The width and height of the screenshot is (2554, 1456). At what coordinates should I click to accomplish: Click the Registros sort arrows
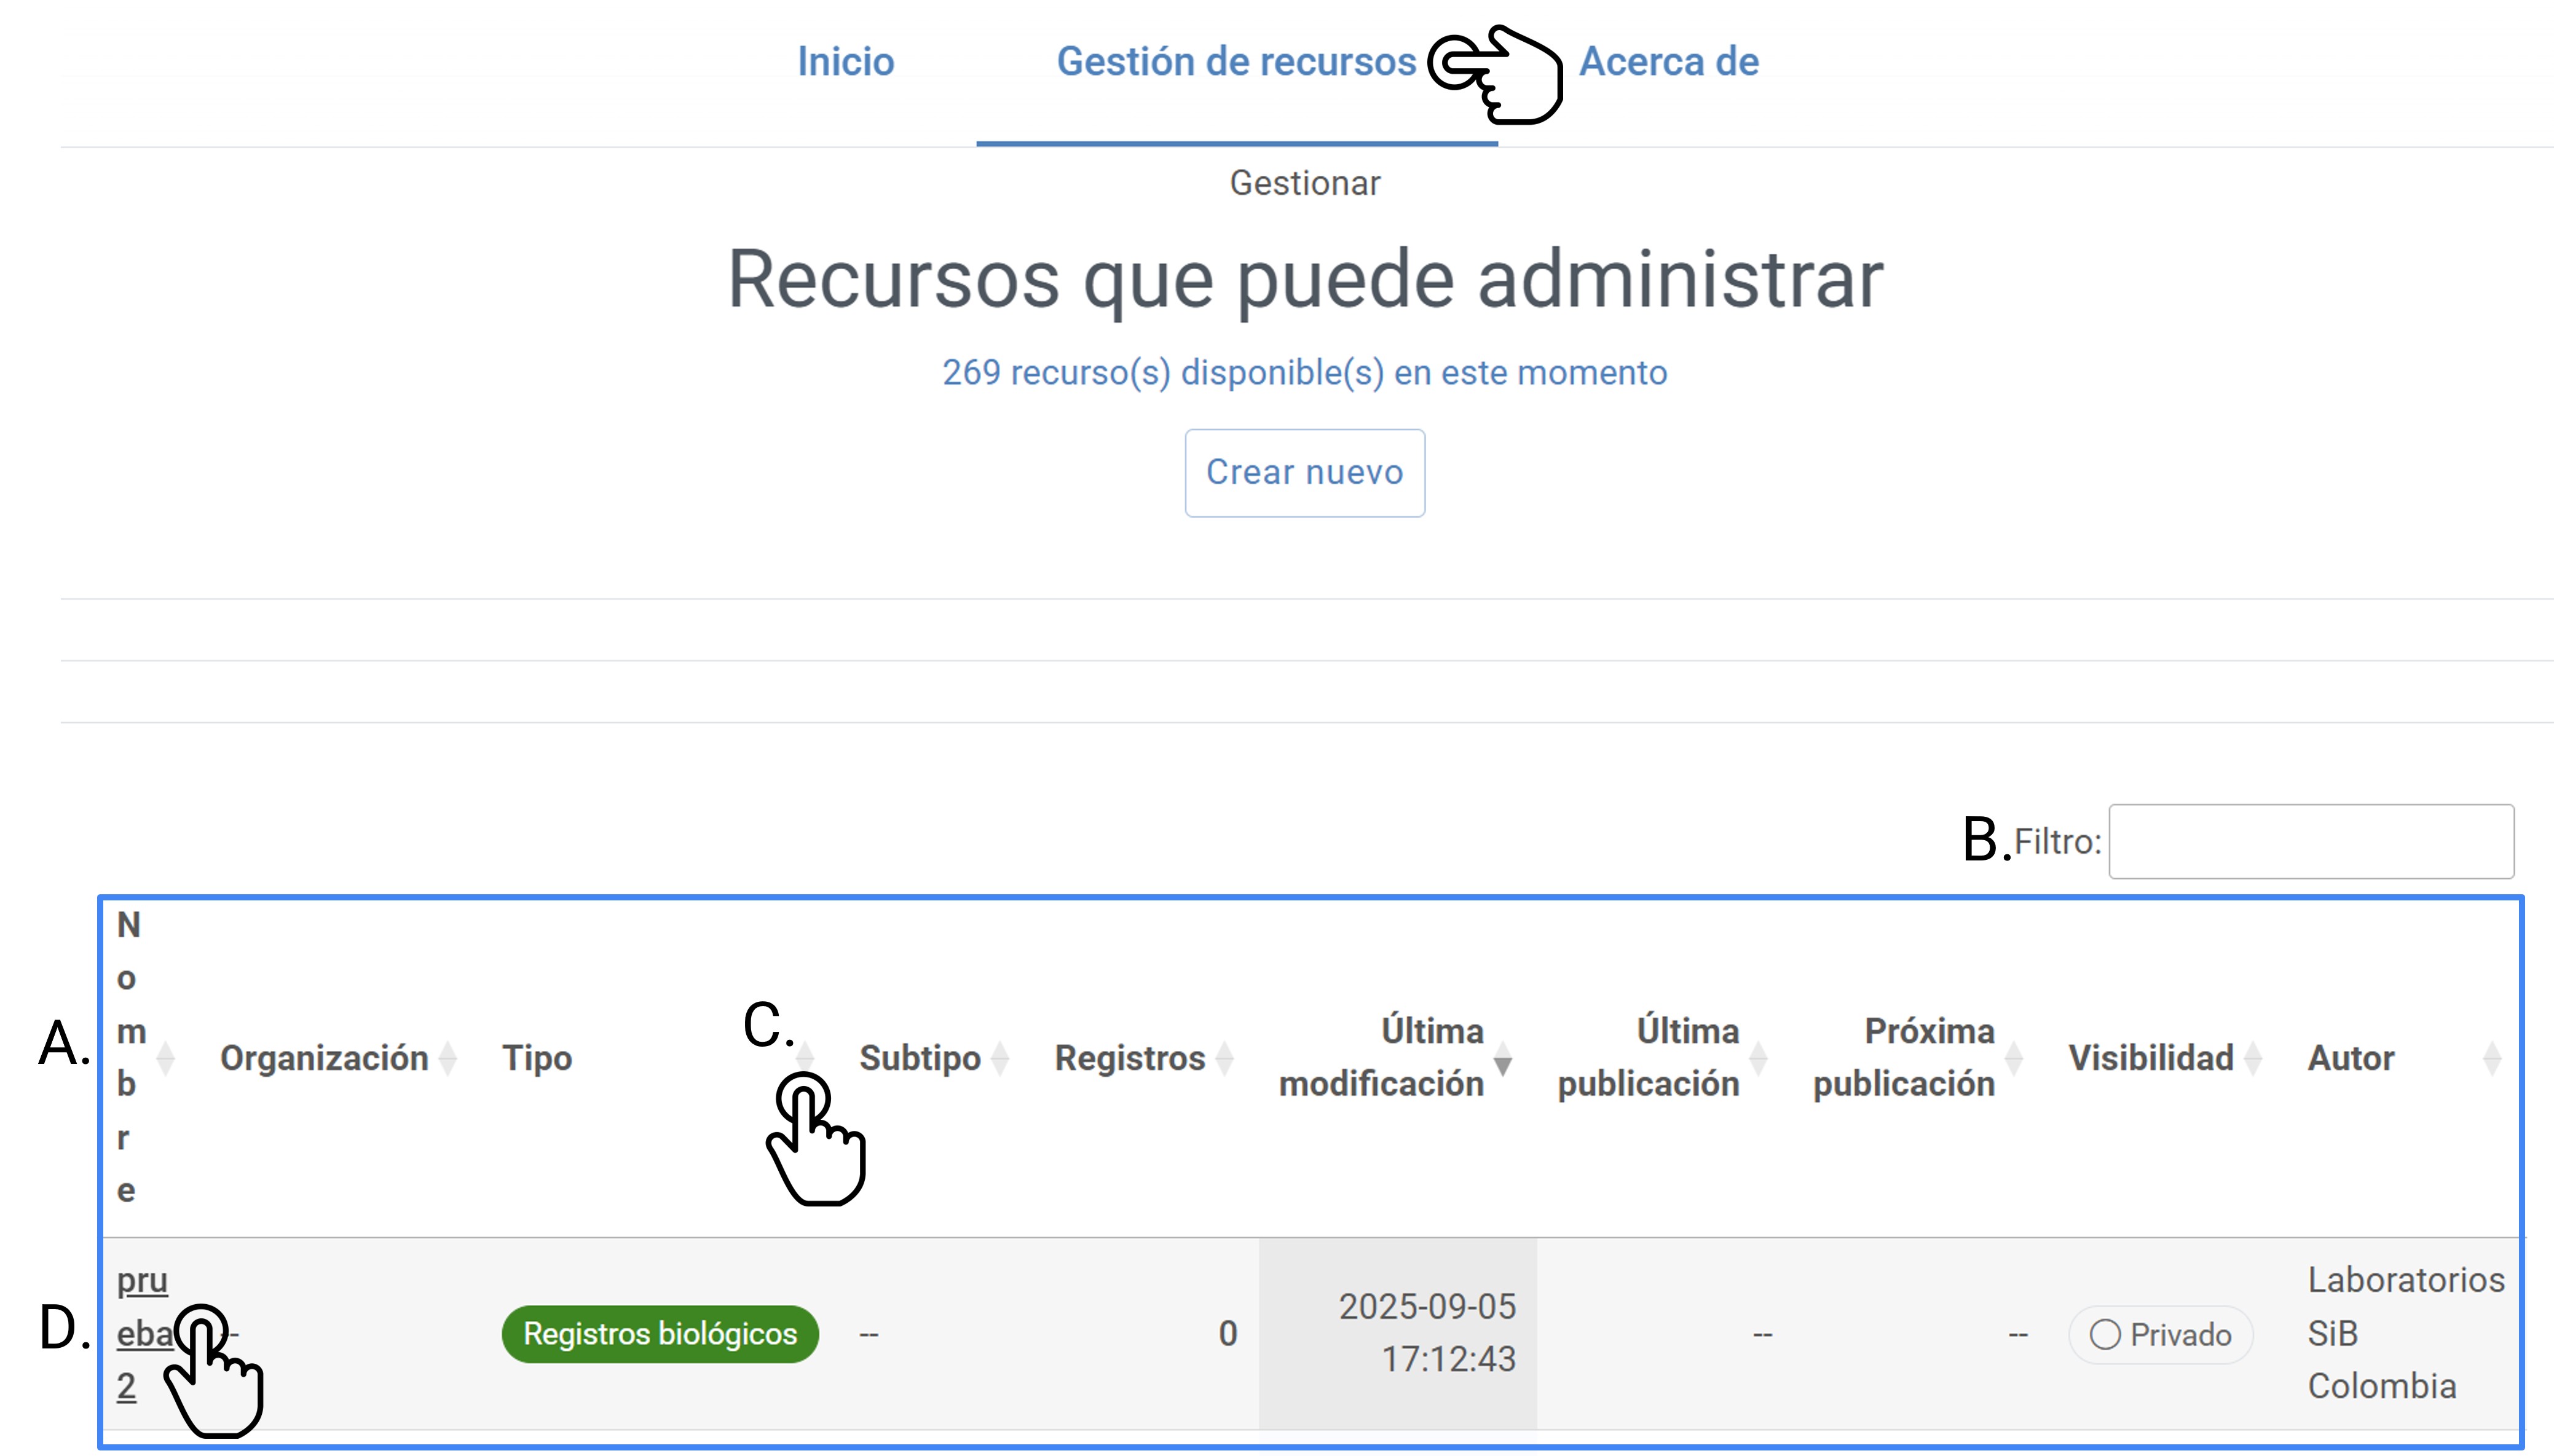(x=1225, y=1058)
